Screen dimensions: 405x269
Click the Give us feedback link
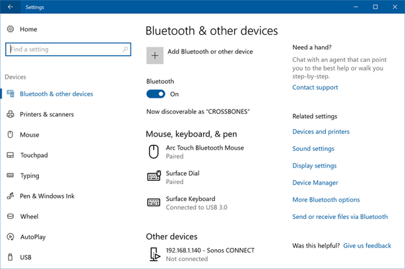(x=367, y=245)
